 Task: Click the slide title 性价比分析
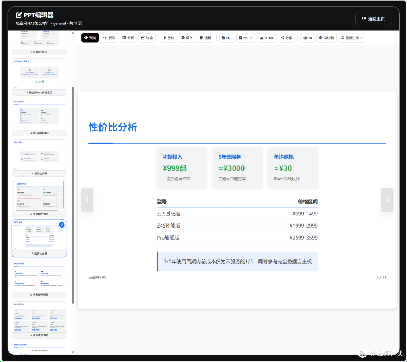(x=113, y=127)
